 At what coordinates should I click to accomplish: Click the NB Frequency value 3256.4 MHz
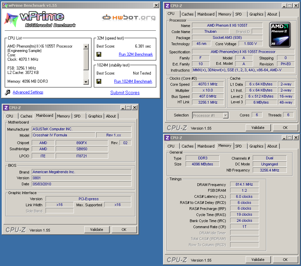(270, 170)
